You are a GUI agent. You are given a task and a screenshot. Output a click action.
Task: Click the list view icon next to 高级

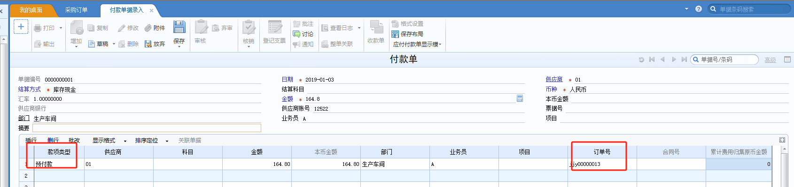787,60
